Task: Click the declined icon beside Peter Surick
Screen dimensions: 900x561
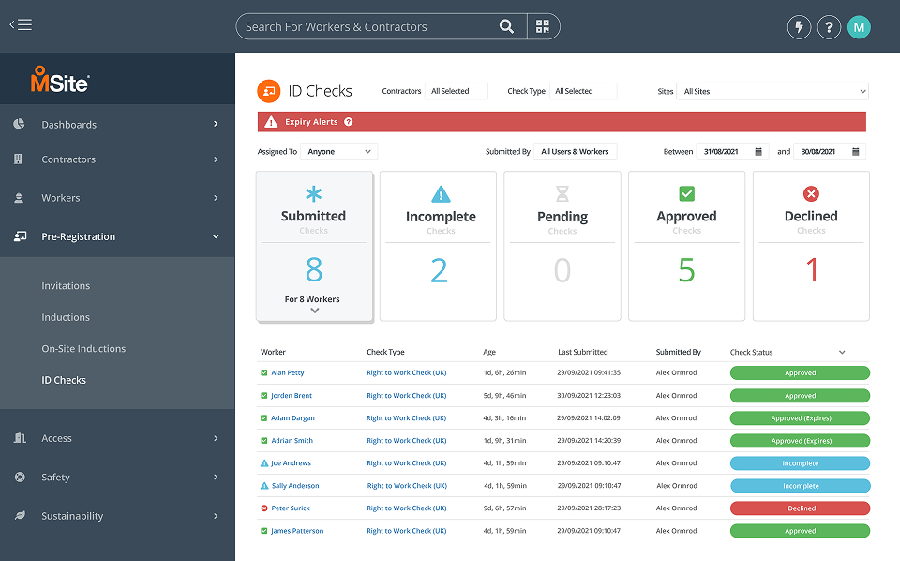Action: [264, 508]
